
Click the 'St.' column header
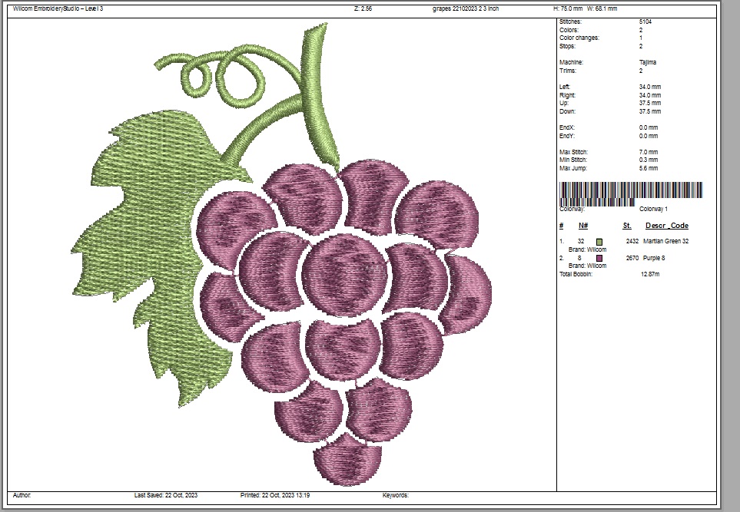[627, 226]
